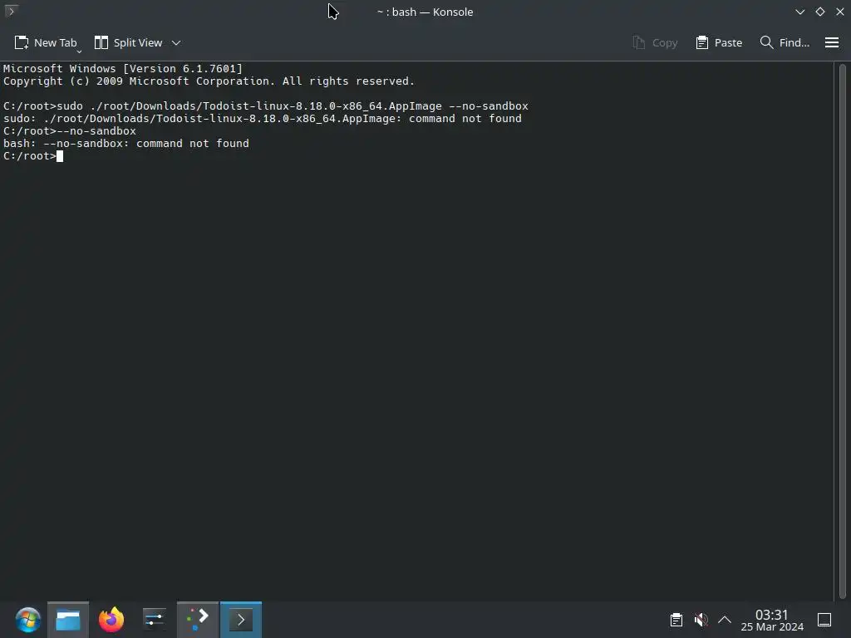Click the '~ : bash — Konsole' window title
This screenshot has width=851, height=638.
pyautogui.click(x=425, y=12)
